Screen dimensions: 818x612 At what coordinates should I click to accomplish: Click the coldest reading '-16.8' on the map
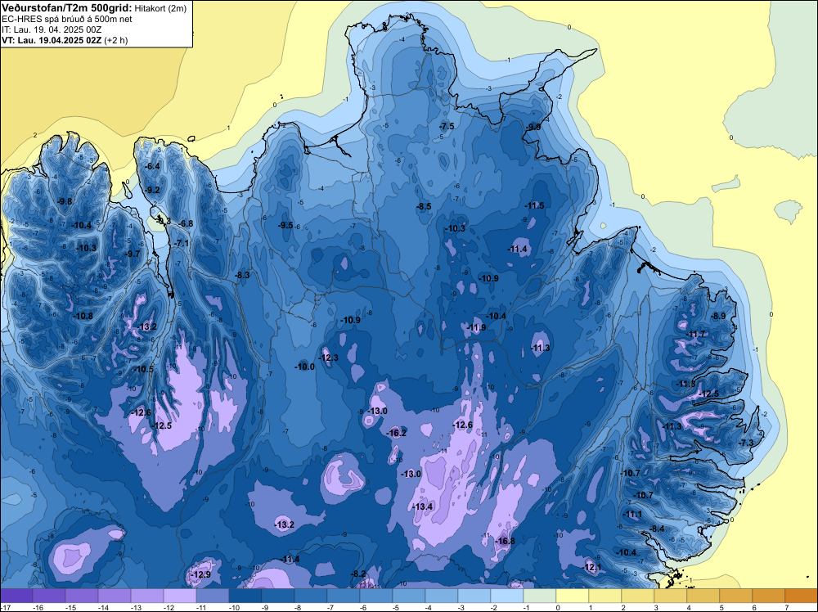point(505,541)
